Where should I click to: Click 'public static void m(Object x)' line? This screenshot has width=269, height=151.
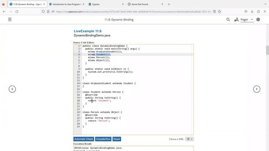107,69
